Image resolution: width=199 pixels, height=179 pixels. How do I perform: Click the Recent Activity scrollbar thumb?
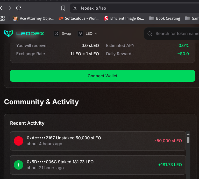(x=188, y=140)
